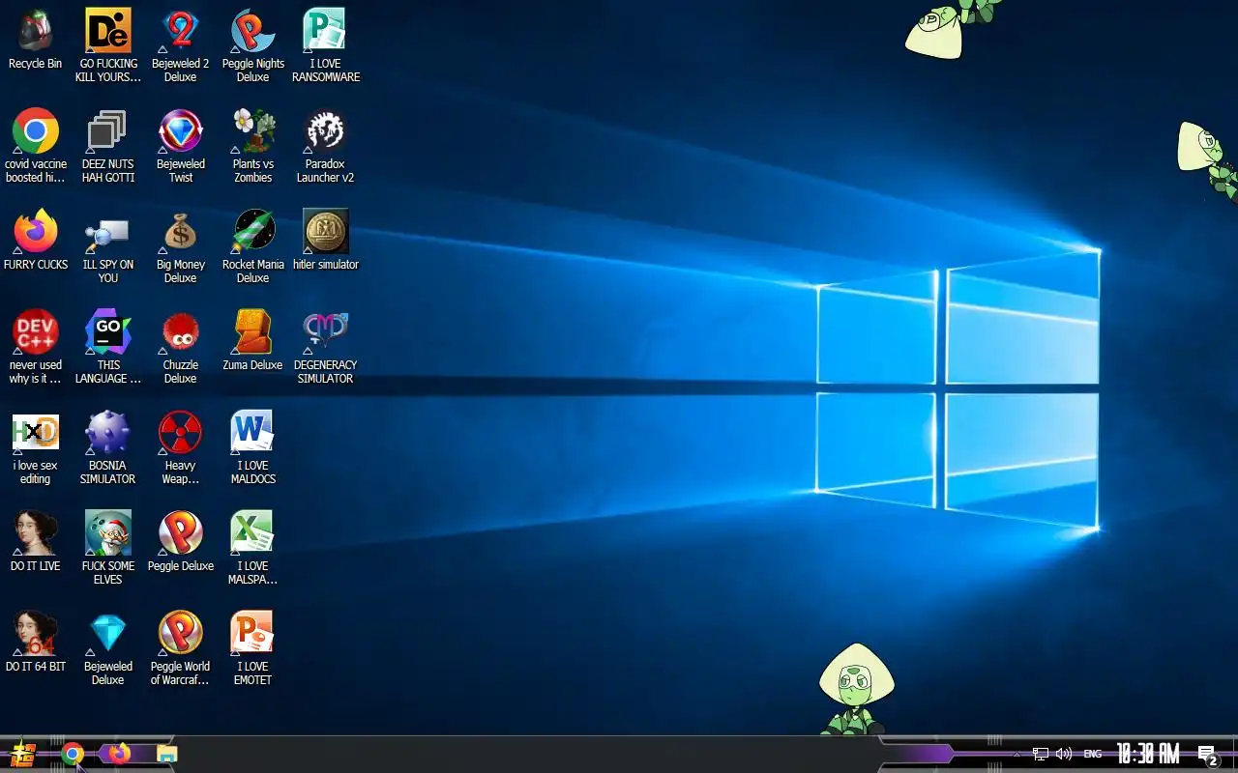Open the 10:30 AM taskbar clock
This screenshot has height=773, width=1238.
[x=1148, y=754]
